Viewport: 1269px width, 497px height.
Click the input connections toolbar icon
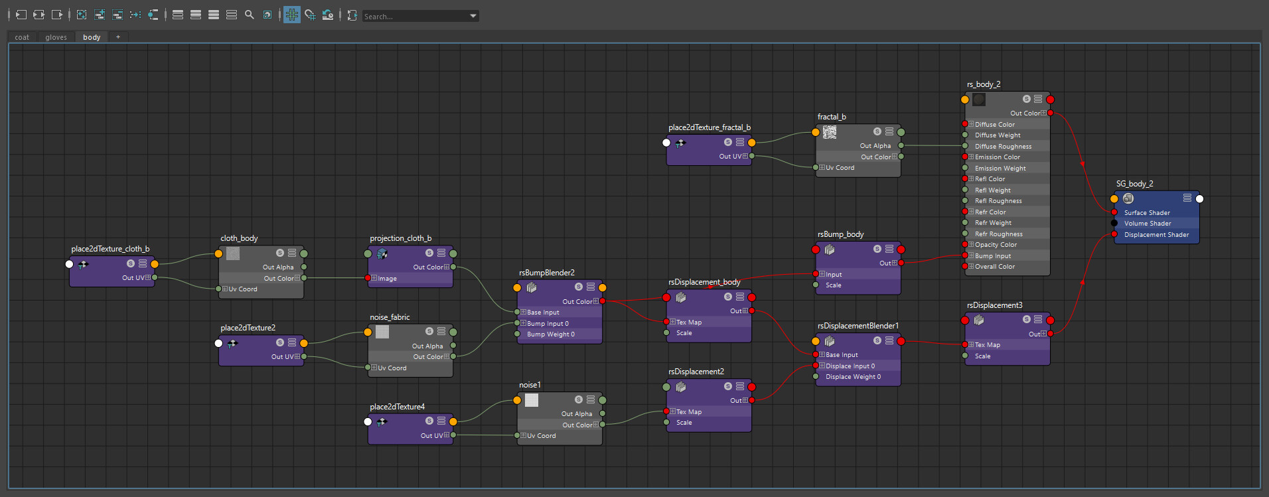tap(21, 15)
